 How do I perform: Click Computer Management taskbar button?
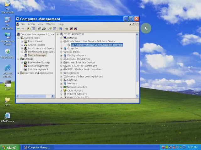coord(37,147)
